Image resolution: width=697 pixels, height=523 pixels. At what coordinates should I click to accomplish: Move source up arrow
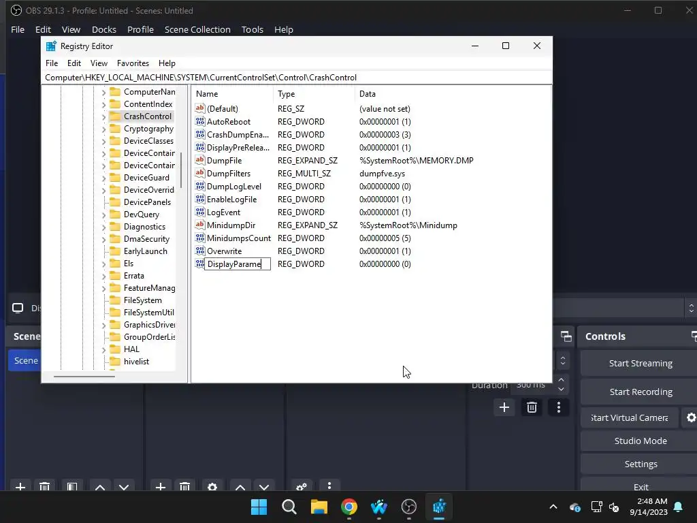(240, 486)
